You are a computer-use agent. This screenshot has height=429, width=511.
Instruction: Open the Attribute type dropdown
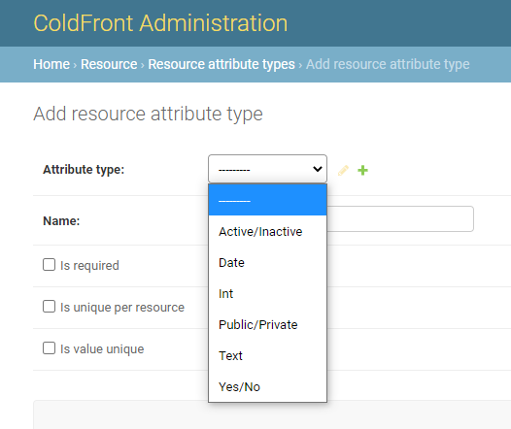point(267,169)
